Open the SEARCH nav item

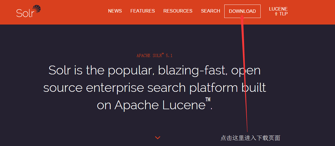[211, 11]
